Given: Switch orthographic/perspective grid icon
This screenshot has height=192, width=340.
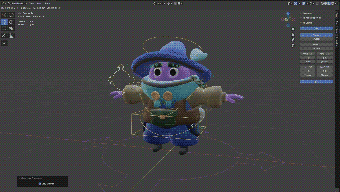Looking at the screenshot, I should (x=293, y=46).
